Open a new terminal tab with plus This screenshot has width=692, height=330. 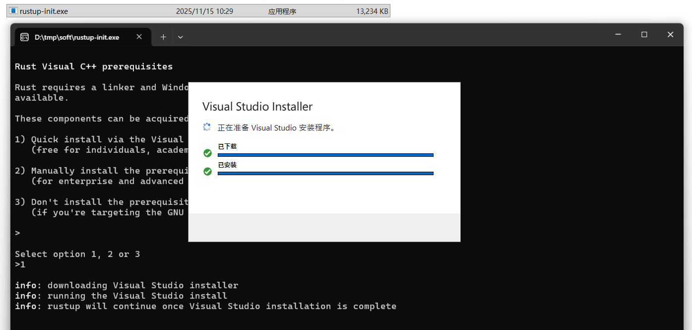tap(163, 37)
